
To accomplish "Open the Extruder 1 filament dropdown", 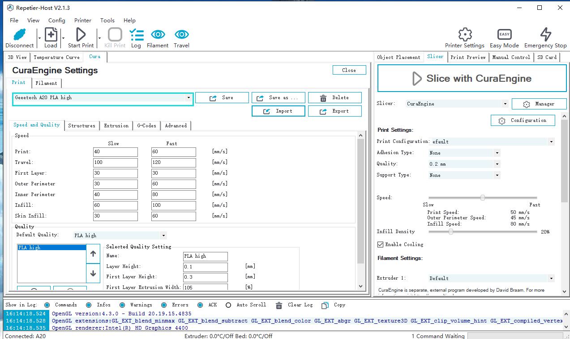I will point(551,278).
